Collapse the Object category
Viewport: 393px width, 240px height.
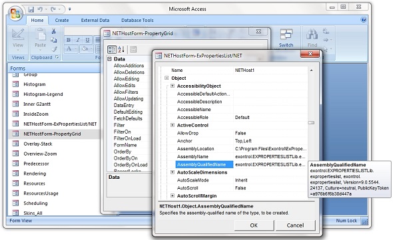point(167,78)
